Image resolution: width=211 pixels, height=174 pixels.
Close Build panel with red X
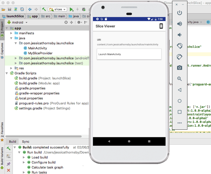tap(9, 170)
